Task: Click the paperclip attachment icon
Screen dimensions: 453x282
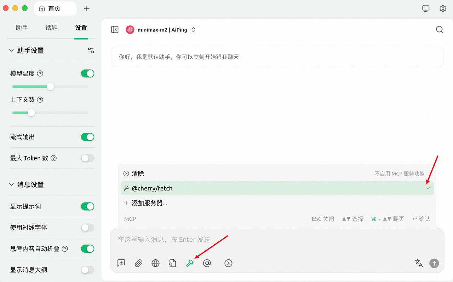Action: coord(138,263)
